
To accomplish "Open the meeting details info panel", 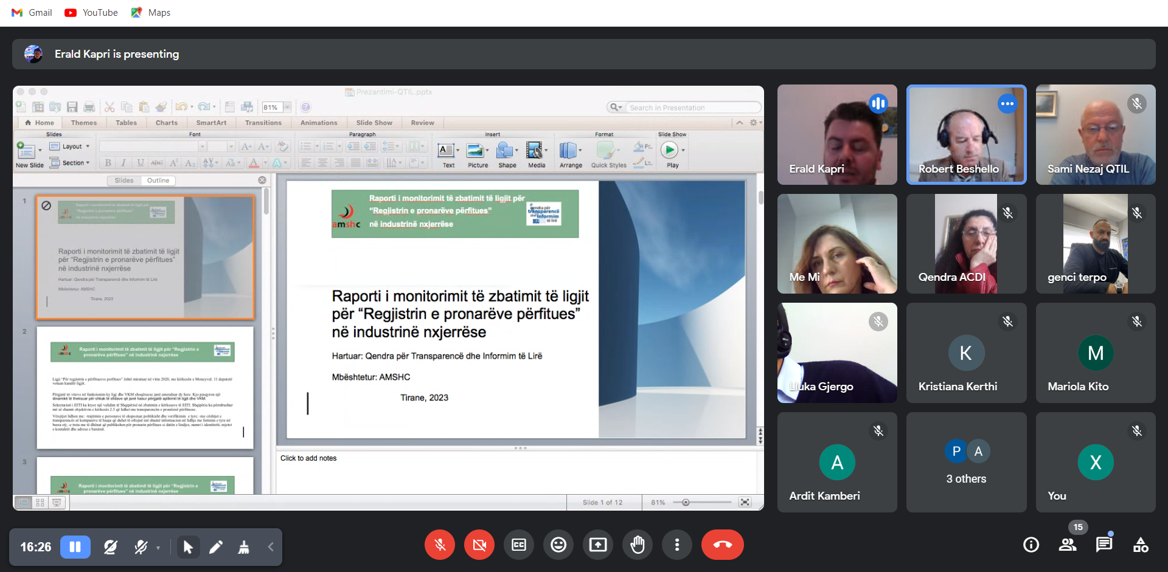I will coord(1031,545).
